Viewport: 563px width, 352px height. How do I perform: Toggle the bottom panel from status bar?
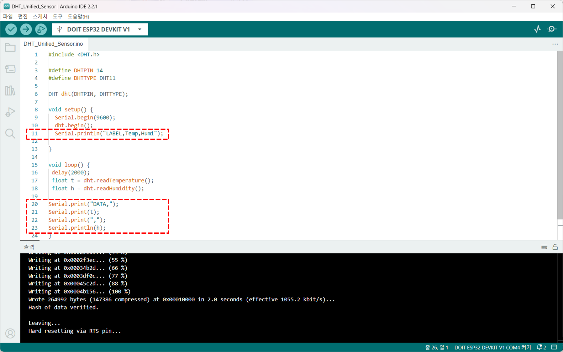coord(554,347)
